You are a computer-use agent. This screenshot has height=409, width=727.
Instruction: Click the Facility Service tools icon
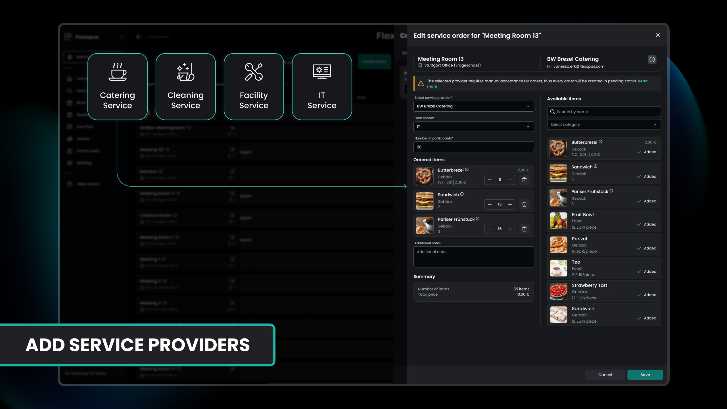coord(254,72)
